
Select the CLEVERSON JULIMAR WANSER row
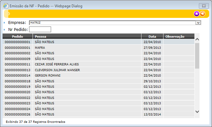tap(98, 70)
